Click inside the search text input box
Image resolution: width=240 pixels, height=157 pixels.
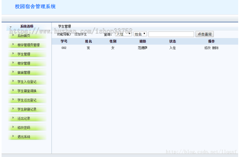pos(171,34)
